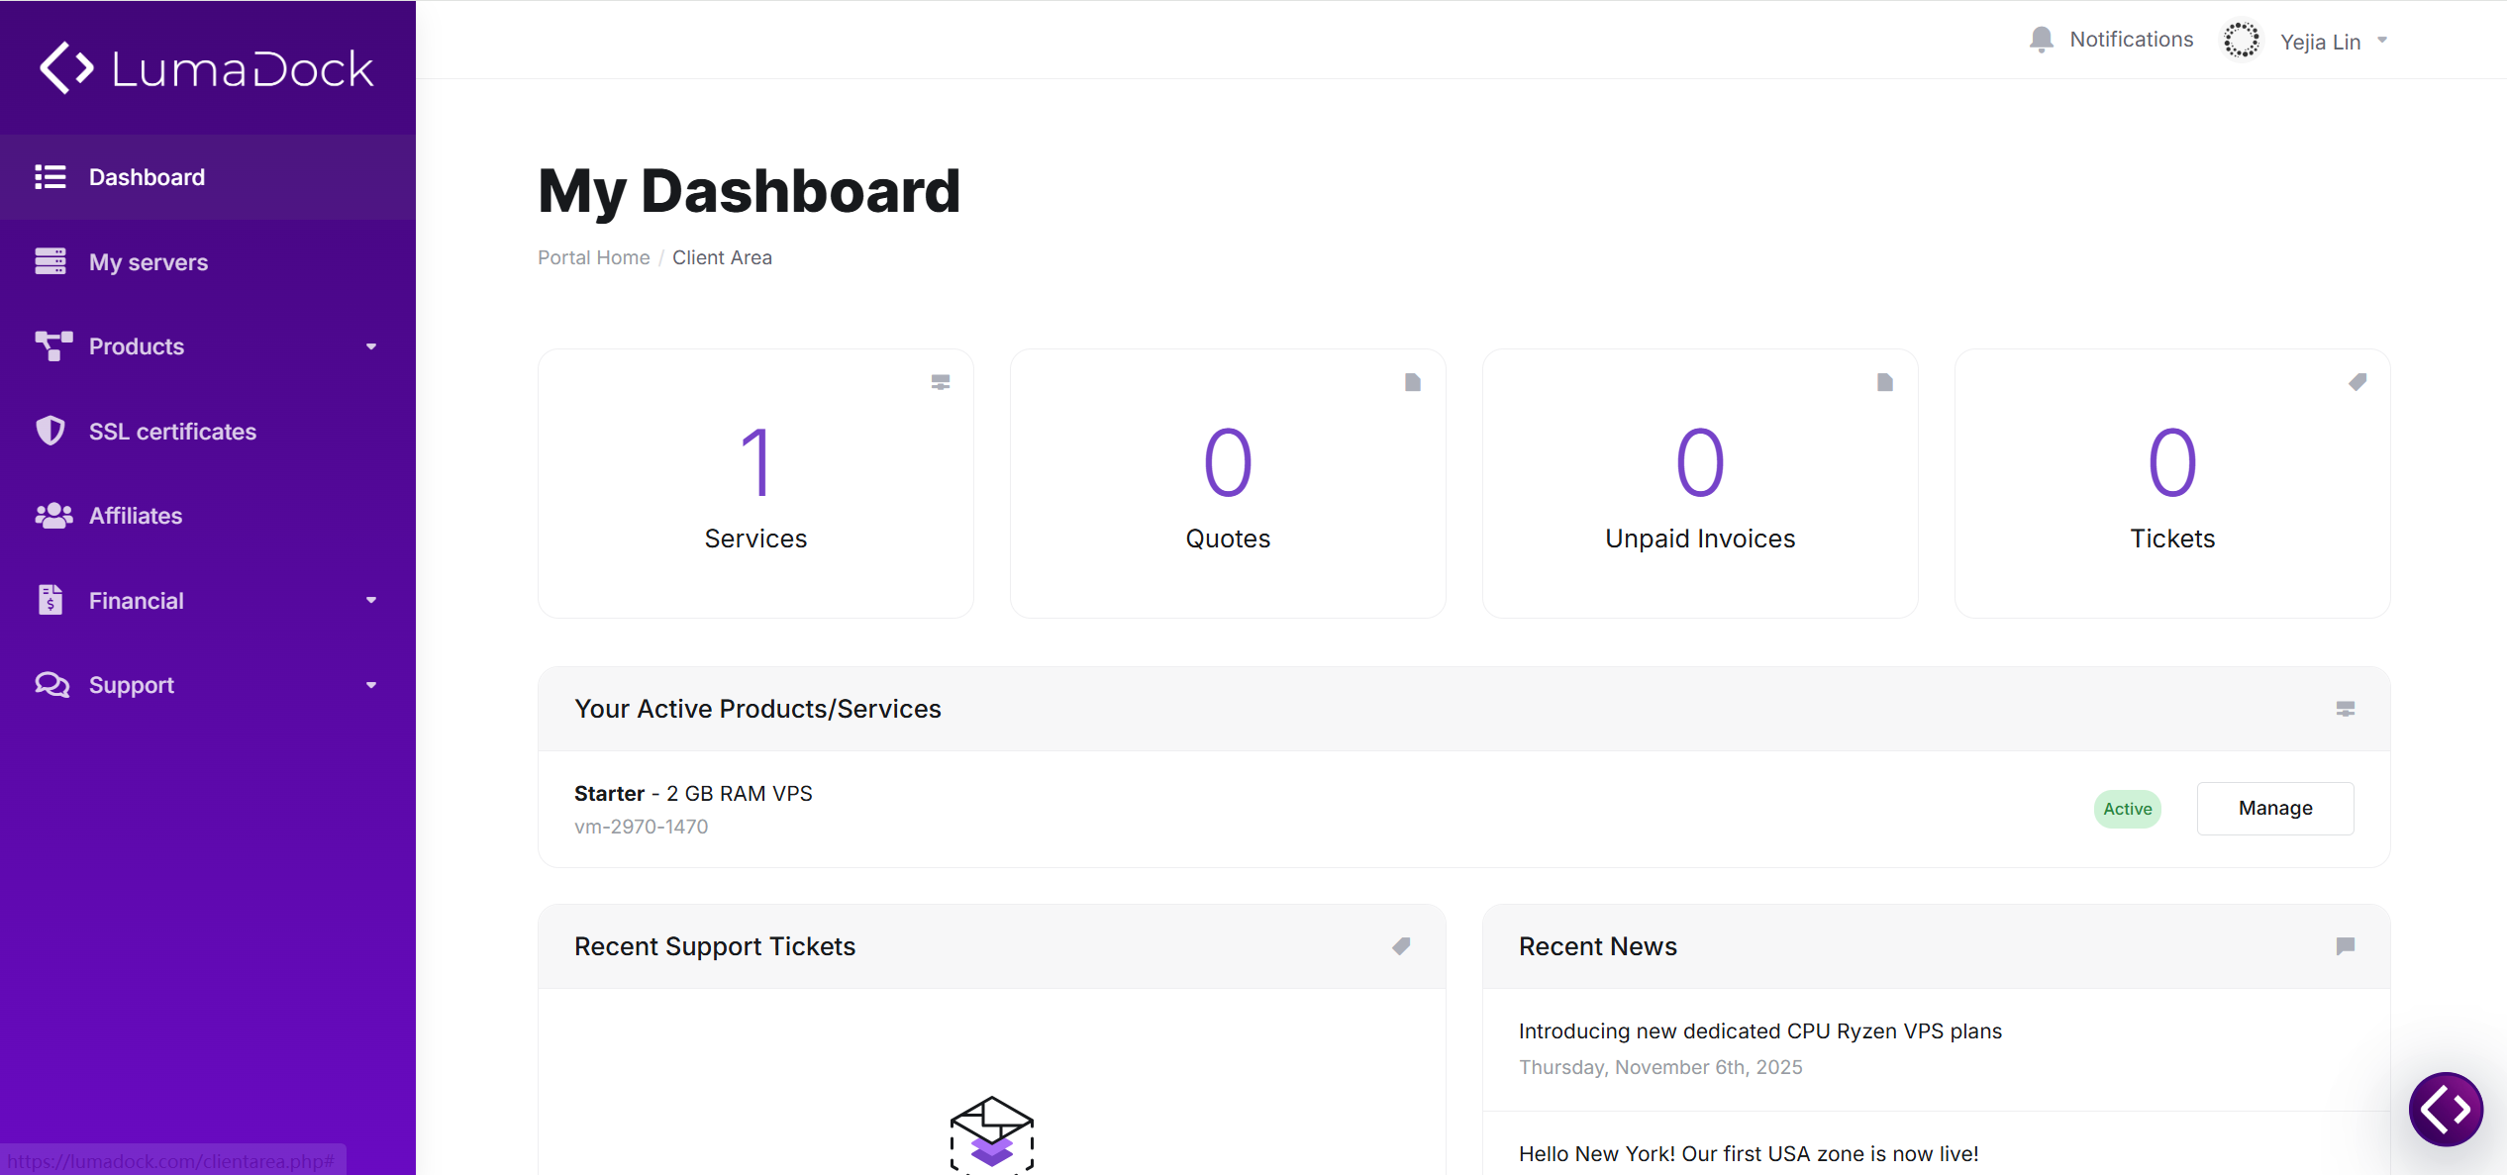The height and width of the screenshot is (1175, 2507).
Task: Click the flag icon in Recent News header
Action: click(x=2346, y=946)
